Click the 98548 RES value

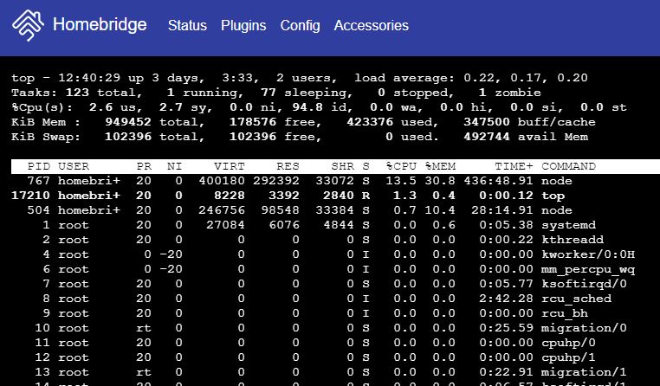click(x=281, y=210)
